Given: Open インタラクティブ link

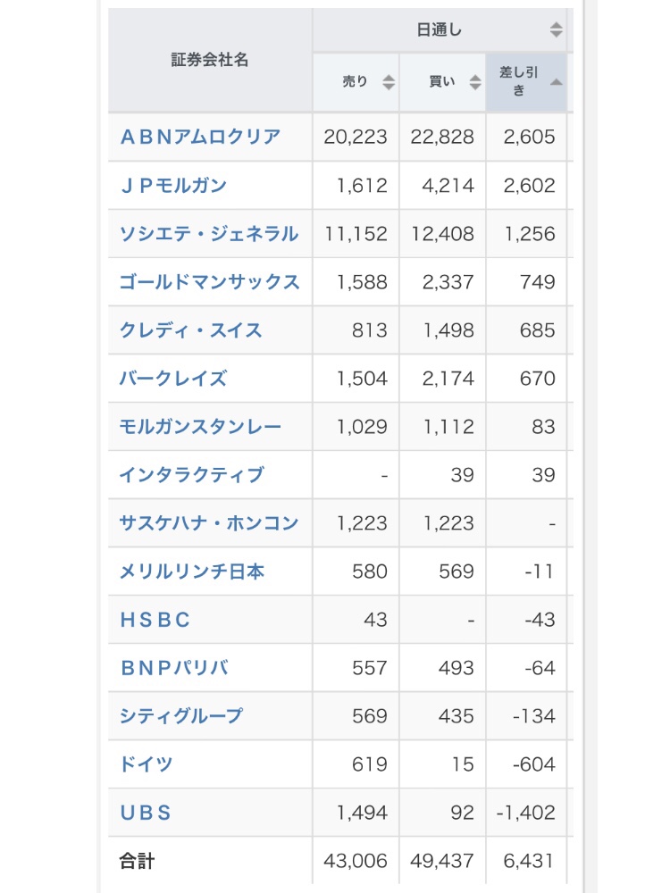Looking at the screenshot, I should point(191,475).
